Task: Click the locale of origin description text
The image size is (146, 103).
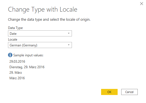Action: (49, 20)
